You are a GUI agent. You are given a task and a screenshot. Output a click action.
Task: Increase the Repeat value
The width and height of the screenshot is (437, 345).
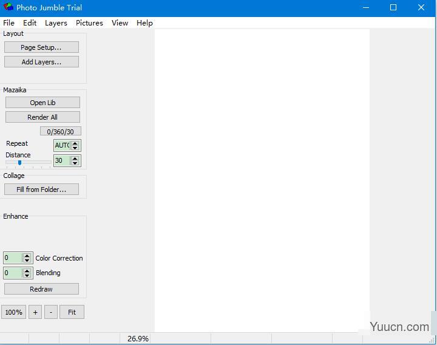(75, 143)
